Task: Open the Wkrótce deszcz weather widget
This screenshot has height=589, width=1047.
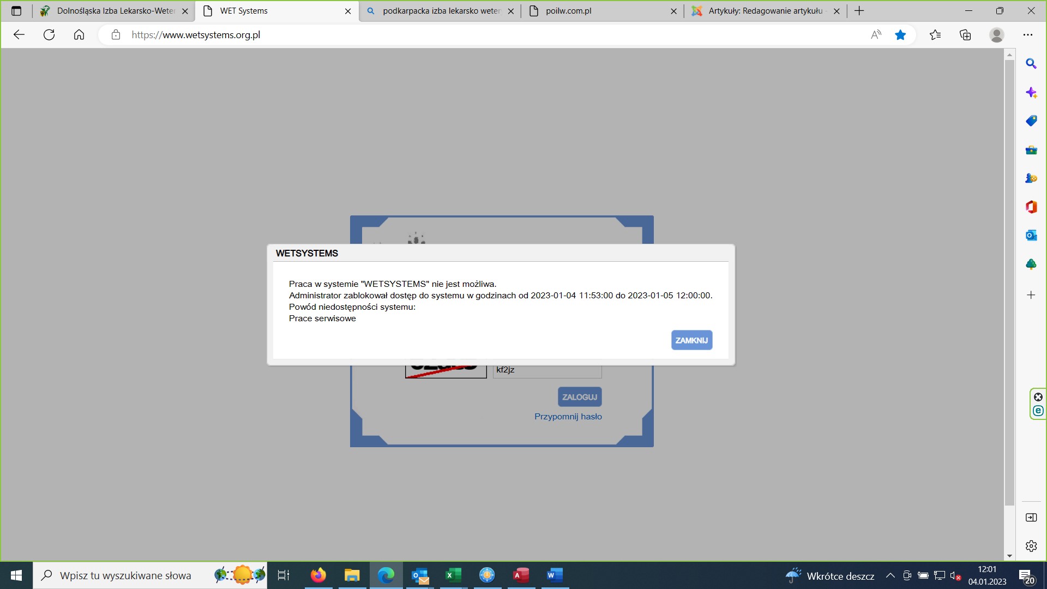Action: [x=829, y=576]
